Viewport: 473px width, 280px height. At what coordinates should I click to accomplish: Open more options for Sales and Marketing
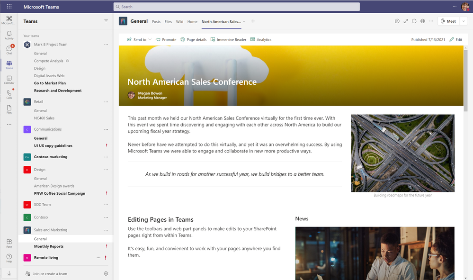106,230
